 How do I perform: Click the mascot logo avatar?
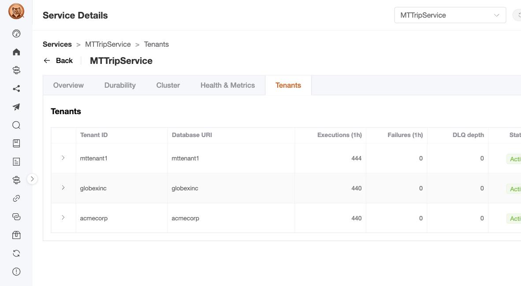click(x=16, y=11)
